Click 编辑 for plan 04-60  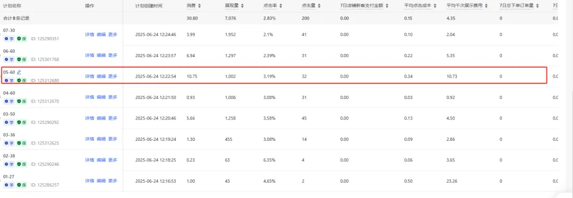click(101, 97)
